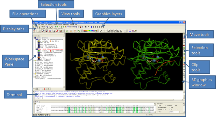Screen dimensions: 216x117
Task: Click the pencil icon at the right end of the display toolbar
Action: point(136,31)
